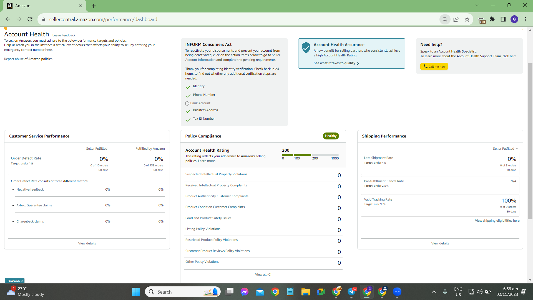Open Product Condition Customer Complaints
Viewport: 533px width, 300px height.
point(215,207)
